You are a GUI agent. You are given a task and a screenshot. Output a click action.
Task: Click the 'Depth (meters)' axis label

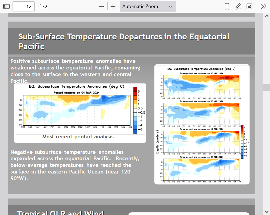157,142
